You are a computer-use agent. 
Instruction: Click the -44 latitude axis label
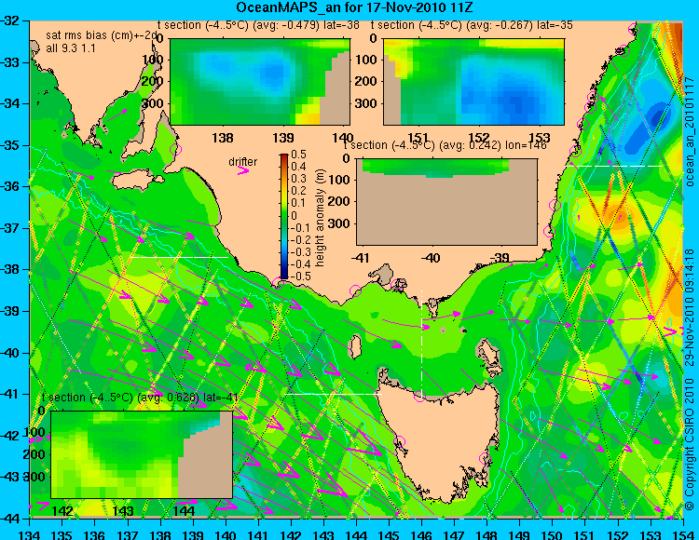[10, 519]
